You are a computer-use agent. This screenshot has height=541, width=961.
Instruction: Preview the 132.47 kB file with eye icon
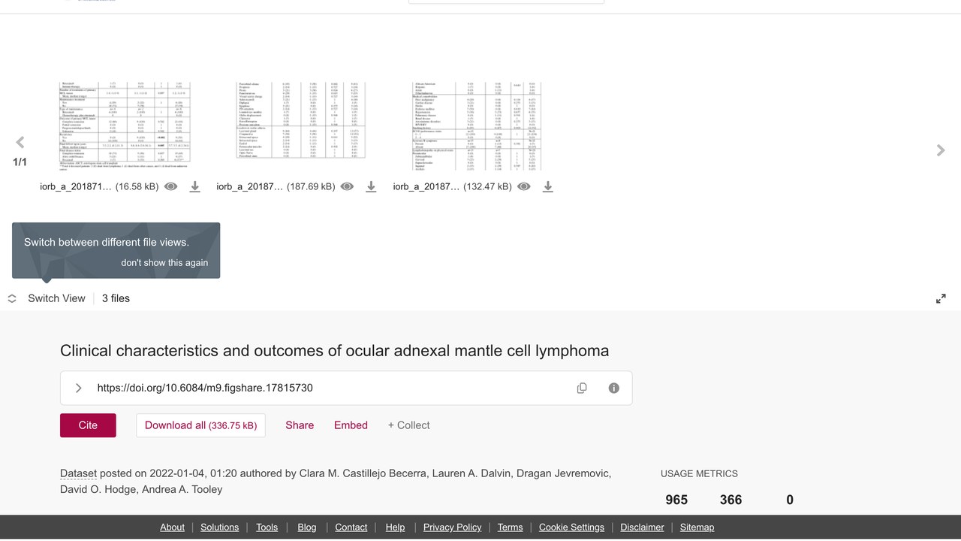(x=524, y=186)
